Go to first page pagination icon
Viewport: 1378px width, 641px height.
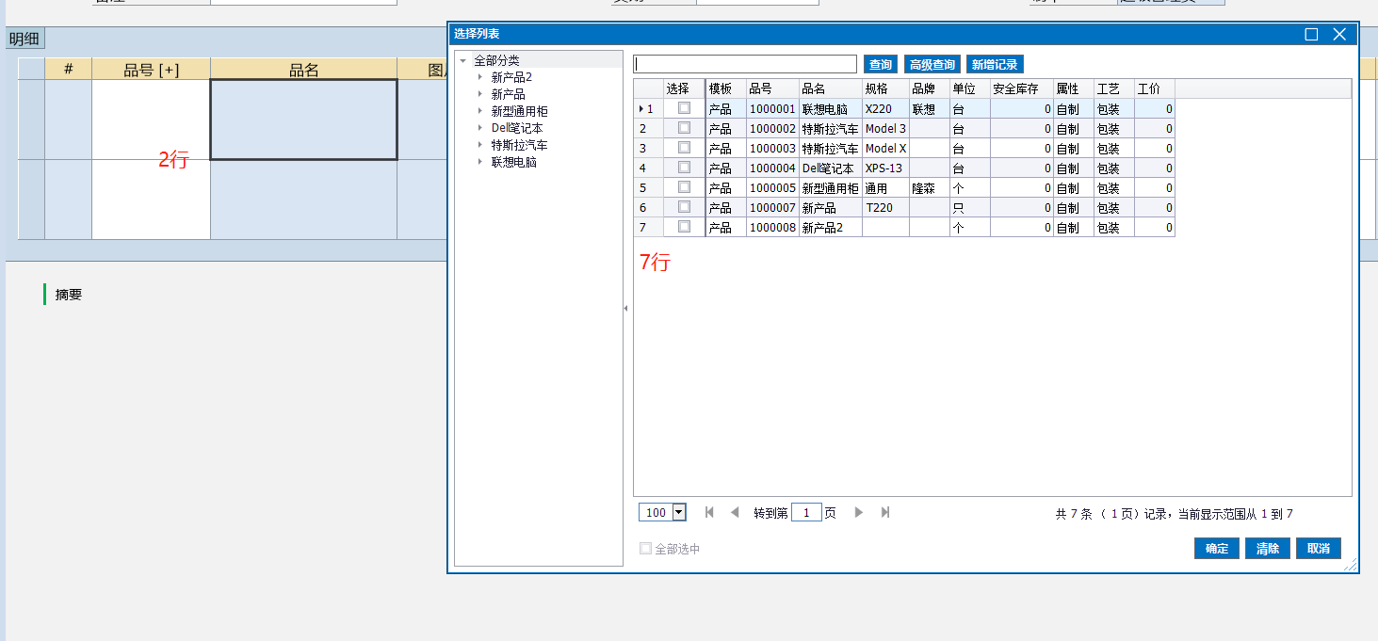pos(709,512)
